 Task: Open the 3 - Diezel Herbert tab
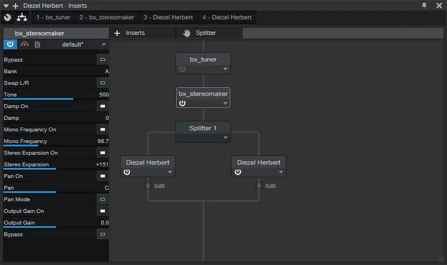[x=168, y=17]
